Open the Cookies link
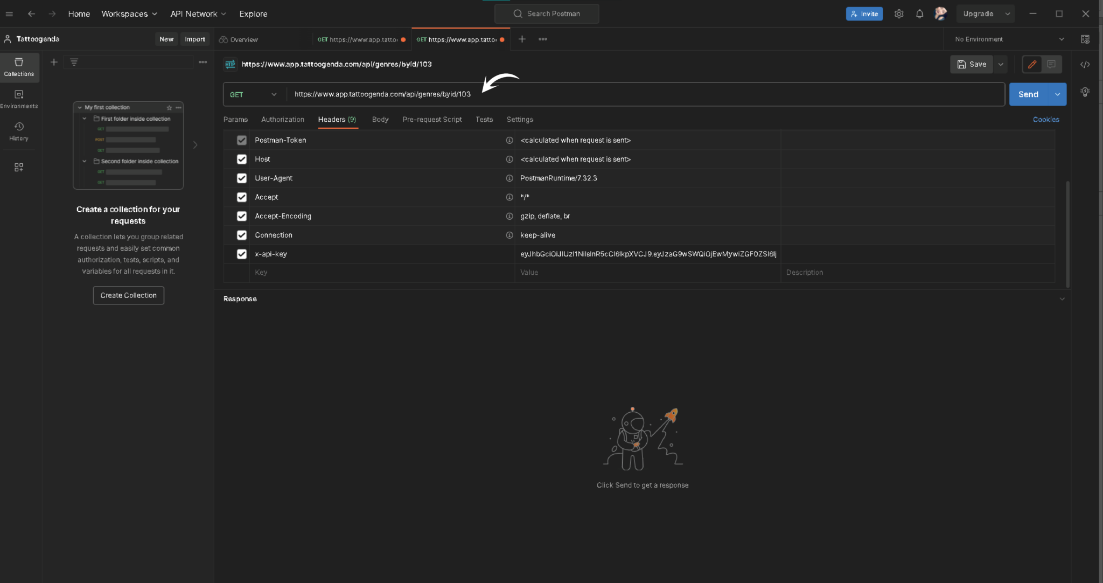 (1046, 120)
